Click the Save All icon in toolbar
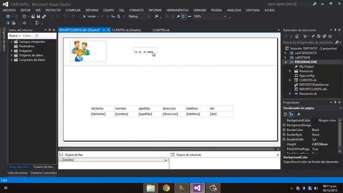The width and height of the screenshot is (343, 193). click(44, 17)
